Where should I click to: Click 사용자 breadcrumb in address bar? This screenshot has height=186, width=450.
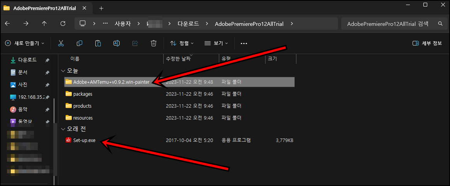(x=123, y=24)
